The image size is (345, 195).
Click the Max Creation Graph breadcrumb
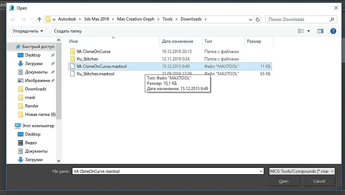136,19
